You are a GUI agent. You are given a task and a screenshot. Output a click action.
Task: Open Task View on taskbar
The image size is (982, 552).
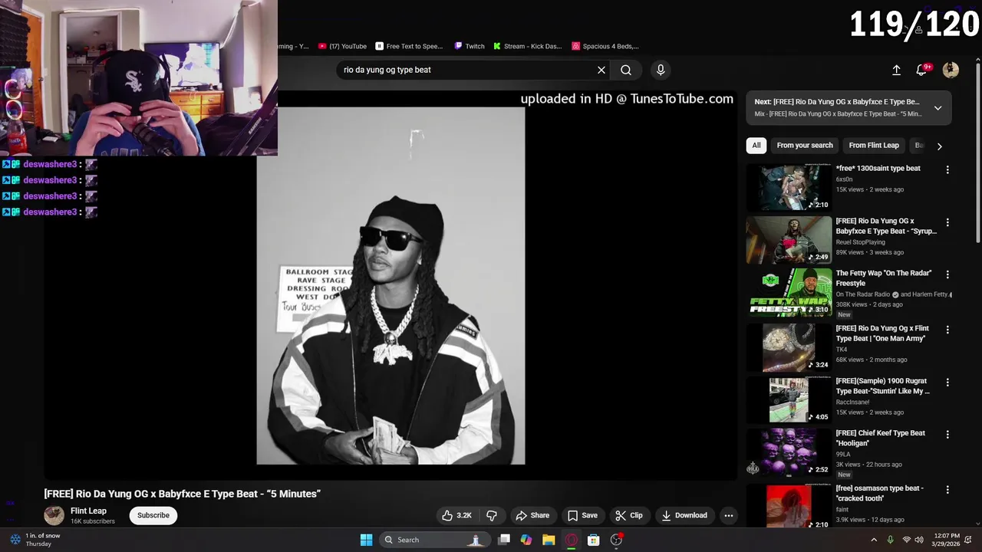click(x=504, y=540)
